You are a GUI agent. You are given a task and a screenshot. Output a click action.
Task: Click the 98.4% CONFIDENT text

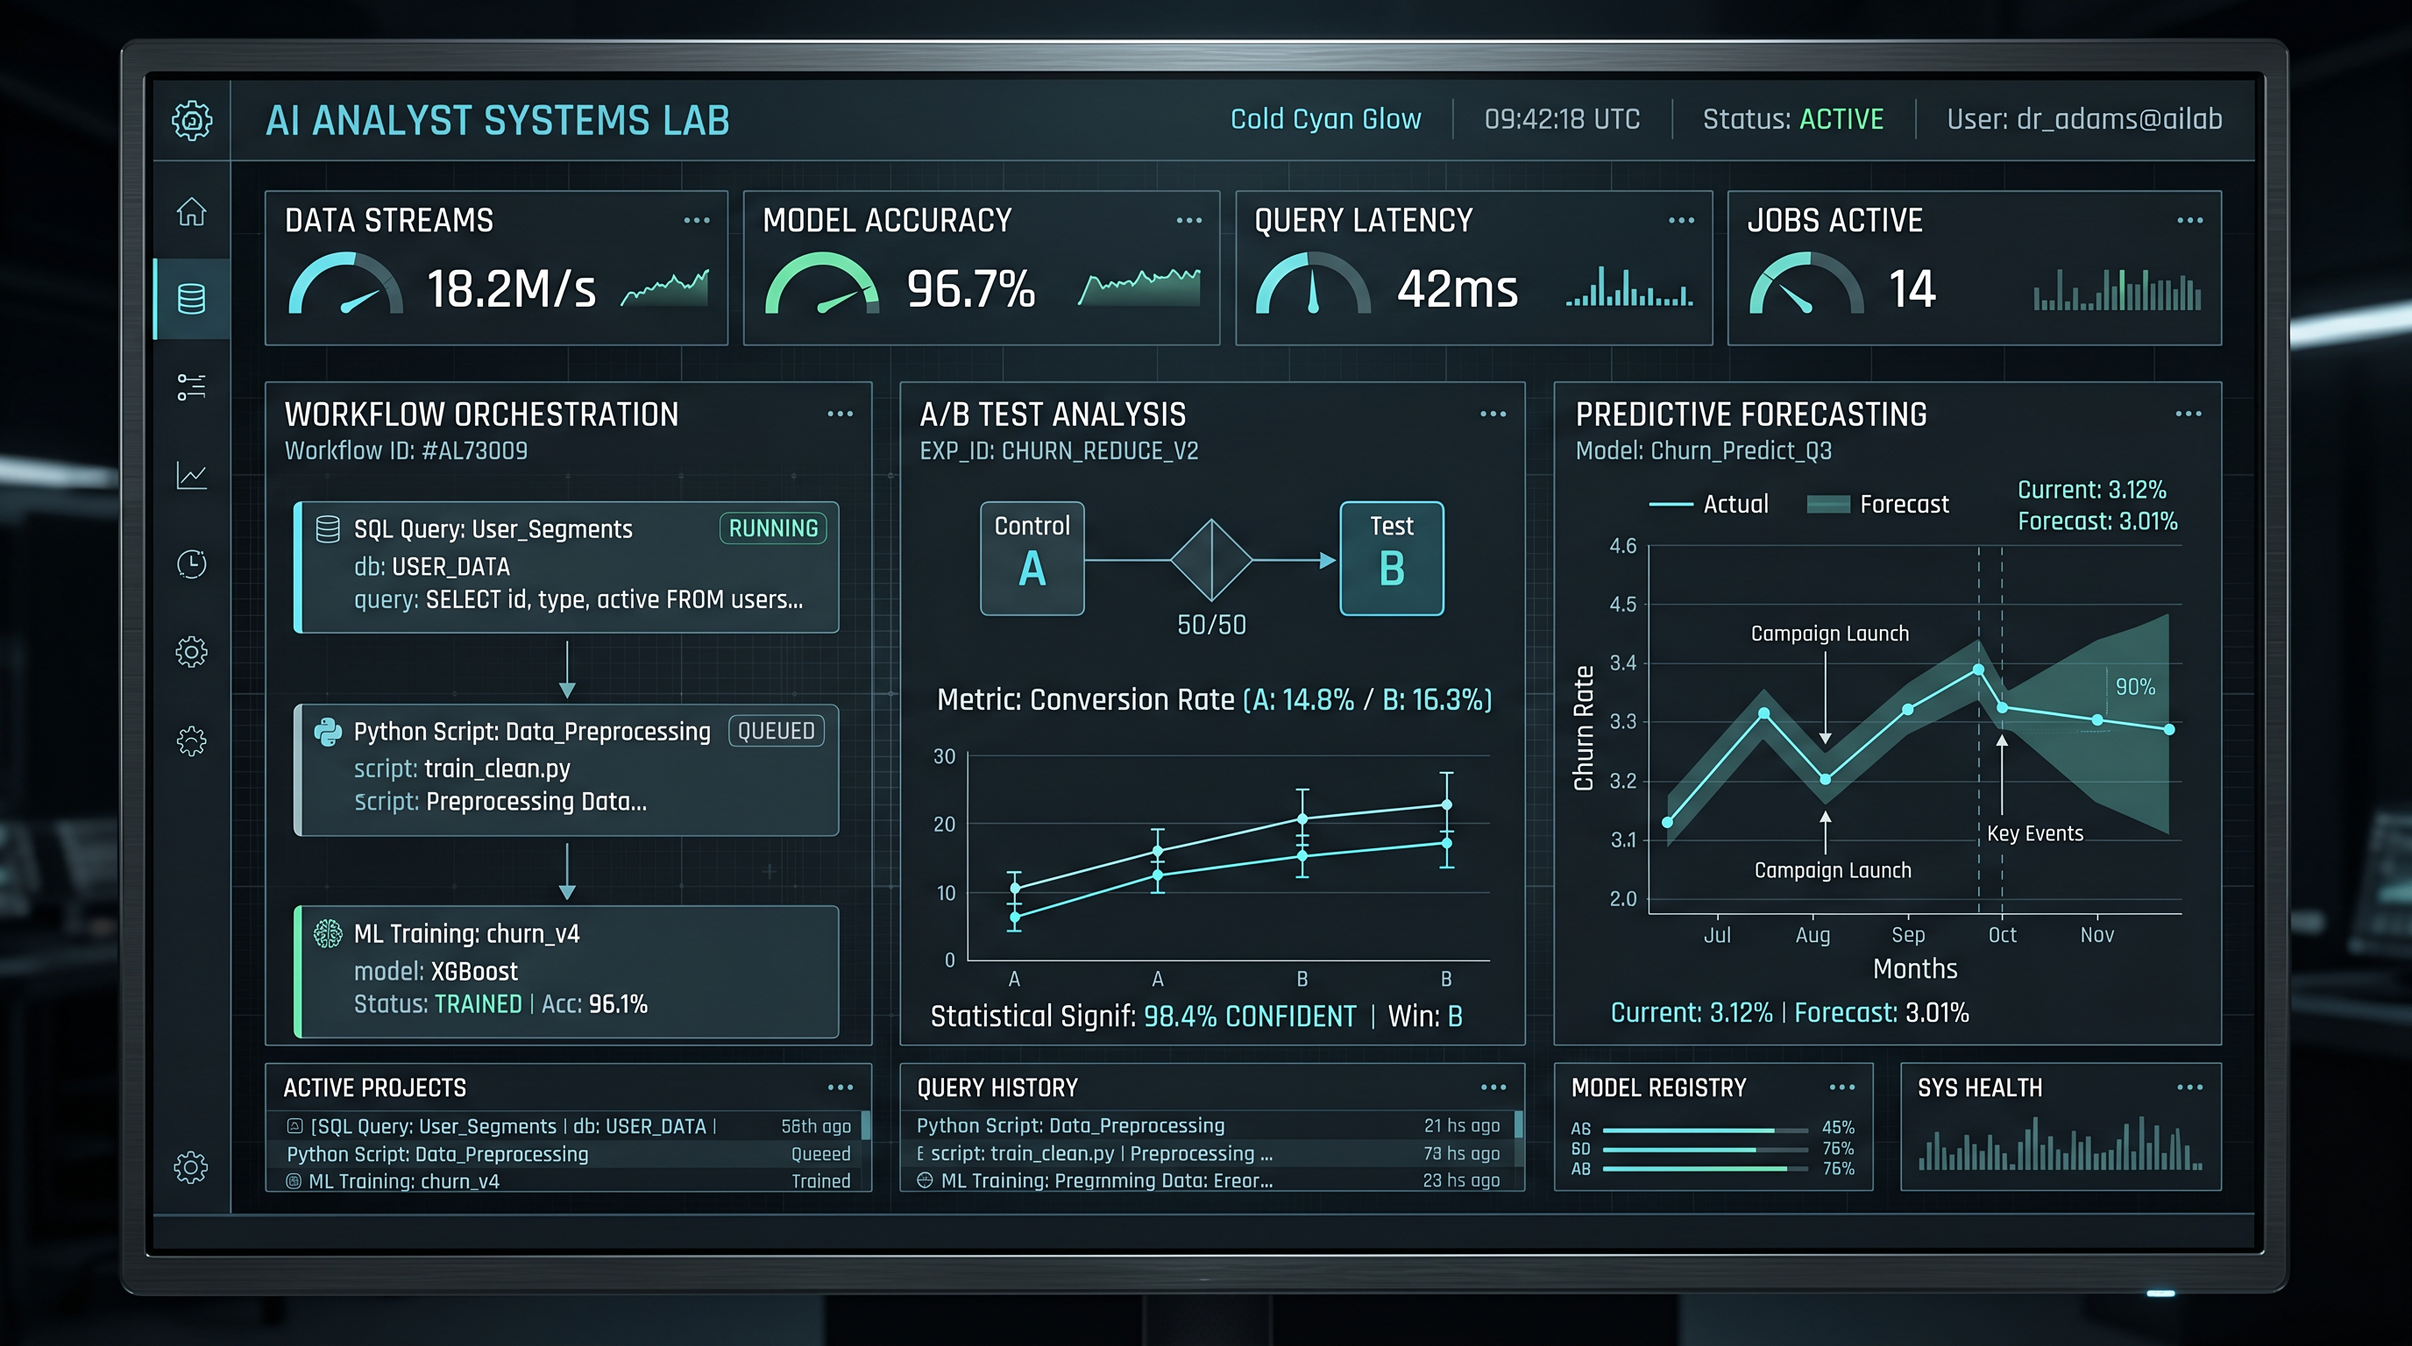[1250, 1017]
